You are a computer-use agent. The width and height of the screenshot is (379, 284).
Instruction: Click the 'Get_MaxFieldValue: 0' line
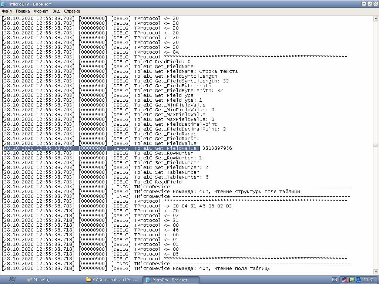108,119
